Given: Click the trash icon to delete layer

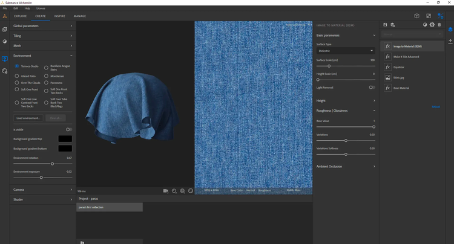Looking at the screenshot, I should click(x=439, y=25).
